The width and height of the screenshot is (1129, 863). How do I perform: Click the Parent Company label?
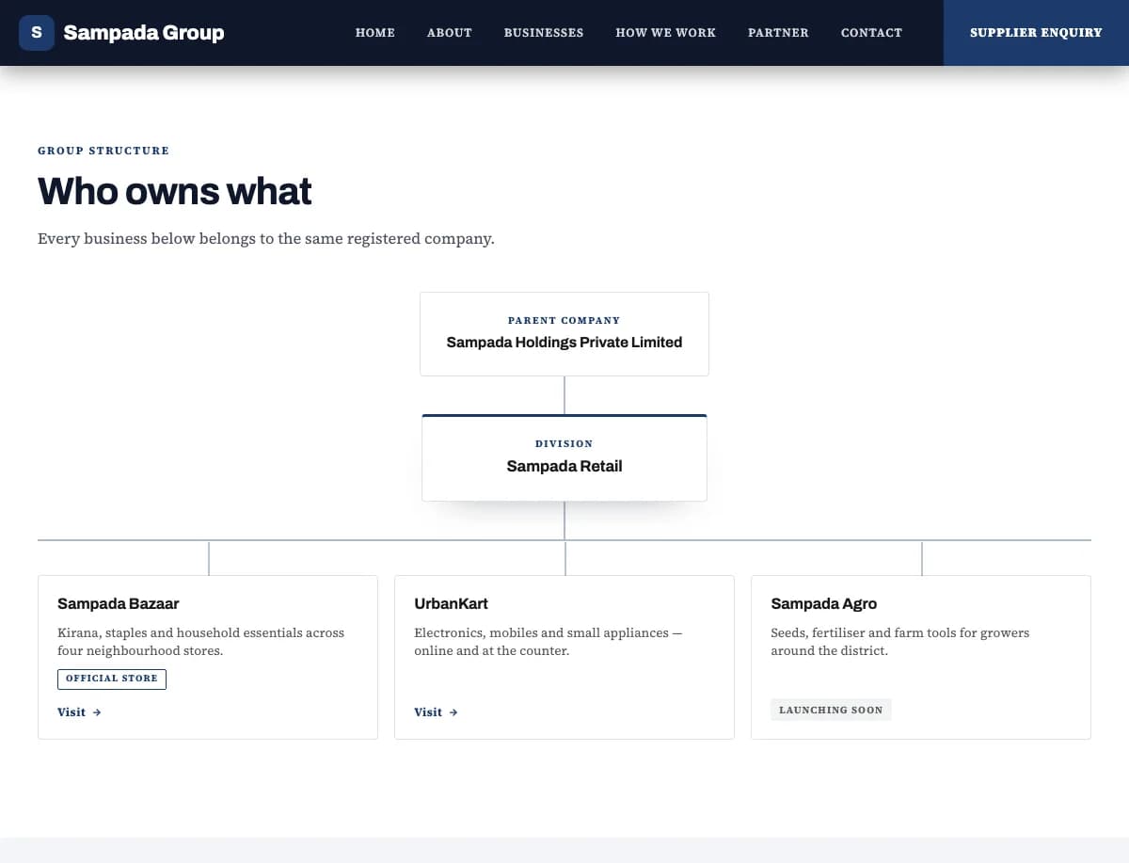[564, 321]
